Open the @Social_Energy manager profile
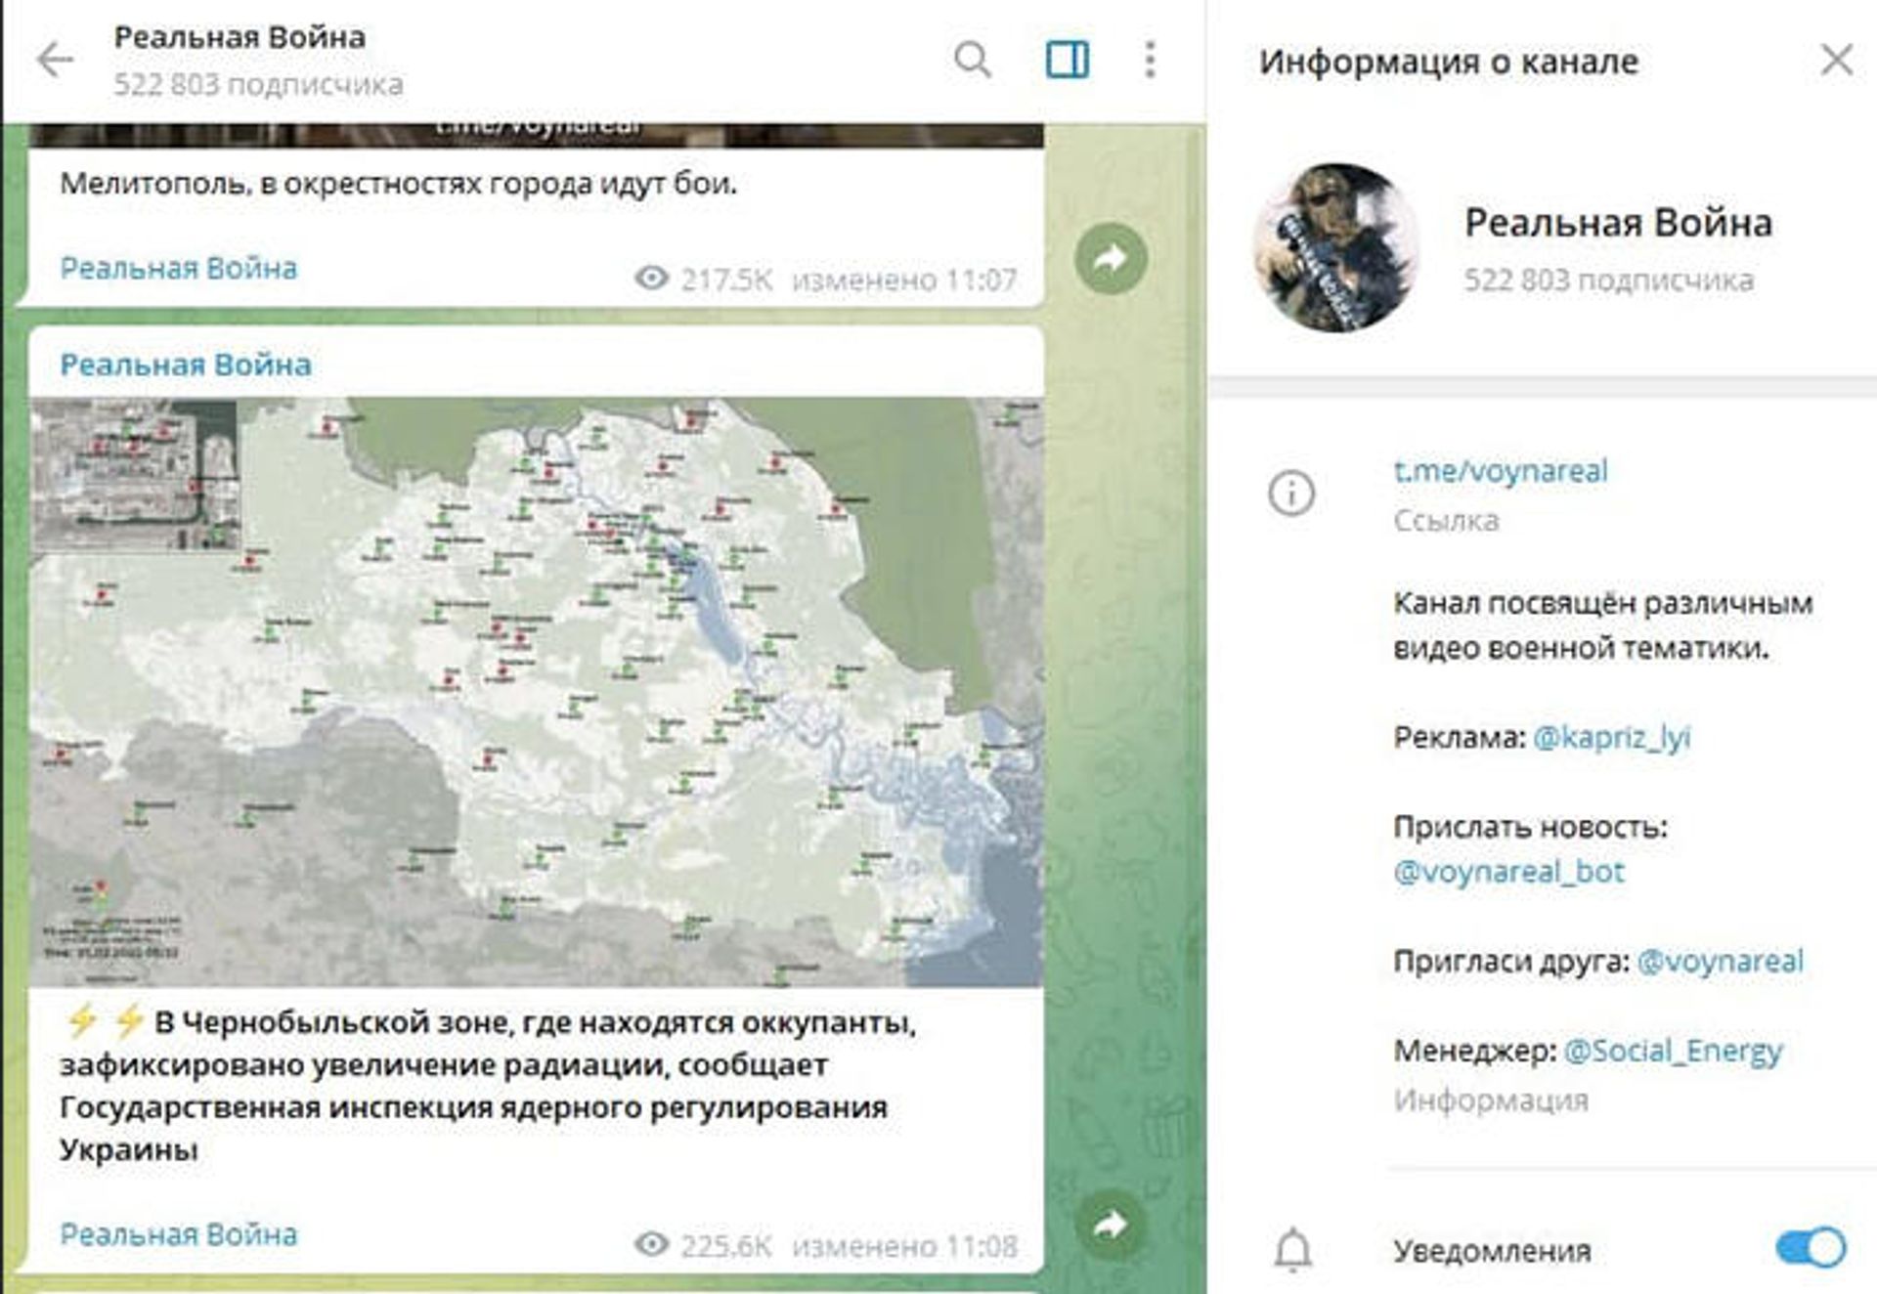Image resolution: width=1877 pixels, height=1294 pixels. tap(1673, 1051)
